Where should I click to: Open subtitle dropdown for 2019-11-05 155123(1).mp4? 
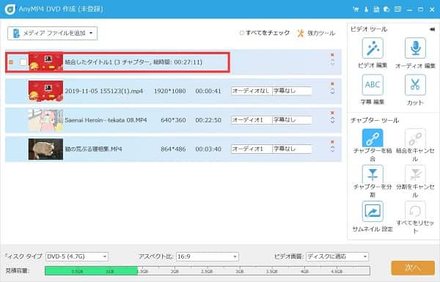pos(292,91)
